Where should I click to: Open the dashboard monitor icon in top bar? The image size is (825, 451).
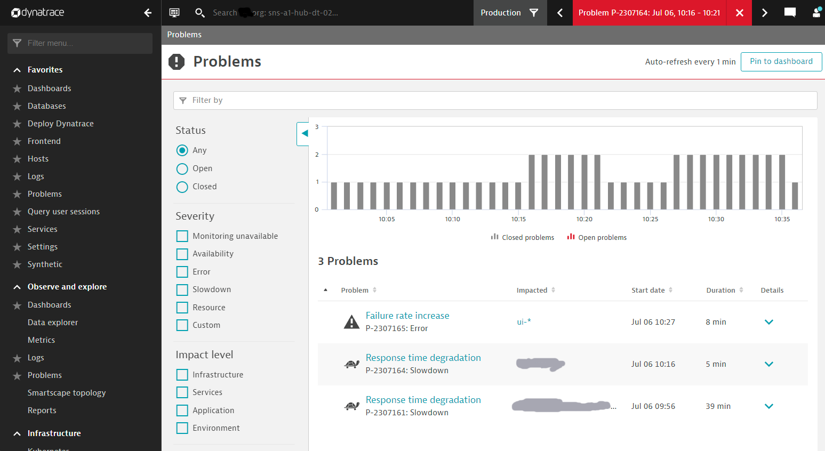click(x=174, y=13)
